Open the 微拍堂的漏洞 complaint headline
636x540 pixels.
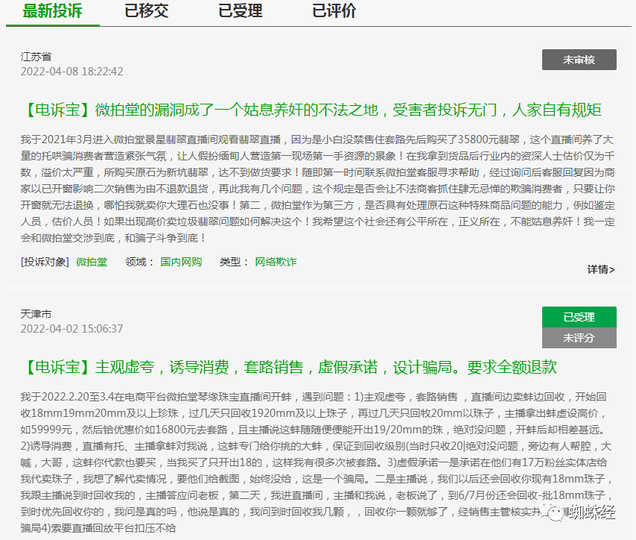pyautogui.click(x=311, y=110)
